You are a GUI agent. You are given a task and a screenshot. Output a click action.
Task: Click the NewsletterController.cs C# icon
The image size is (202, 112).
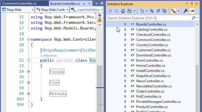[x=132, y=86]
